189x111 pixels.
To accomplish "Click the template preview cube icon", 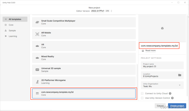I will coord(162,28).
